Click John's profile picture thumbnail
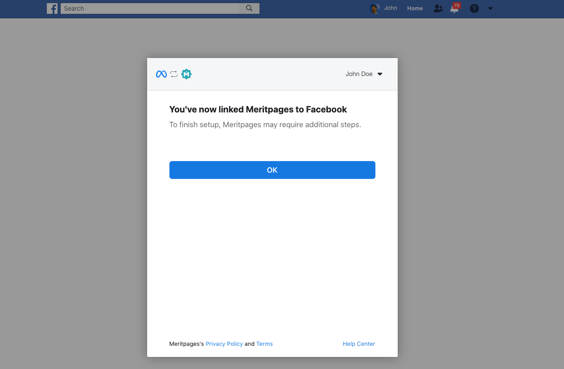The height and width of the screenshot is (369, 564). [374, 8]
